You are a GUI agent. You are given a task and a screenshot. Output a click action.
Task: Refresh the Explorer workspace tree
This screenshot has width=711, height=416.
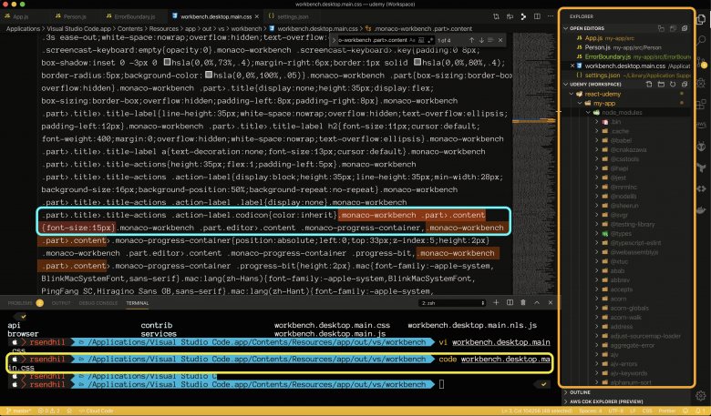coord(673,84)
